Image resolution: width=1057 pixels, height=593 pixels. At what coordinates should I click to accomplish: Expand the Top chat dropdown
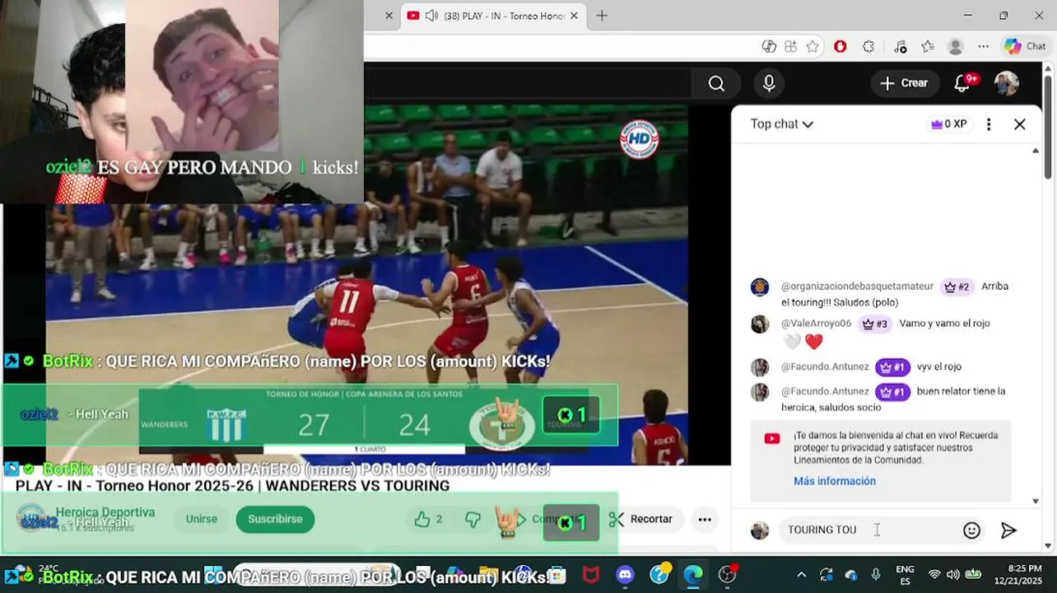coord(781,124)
